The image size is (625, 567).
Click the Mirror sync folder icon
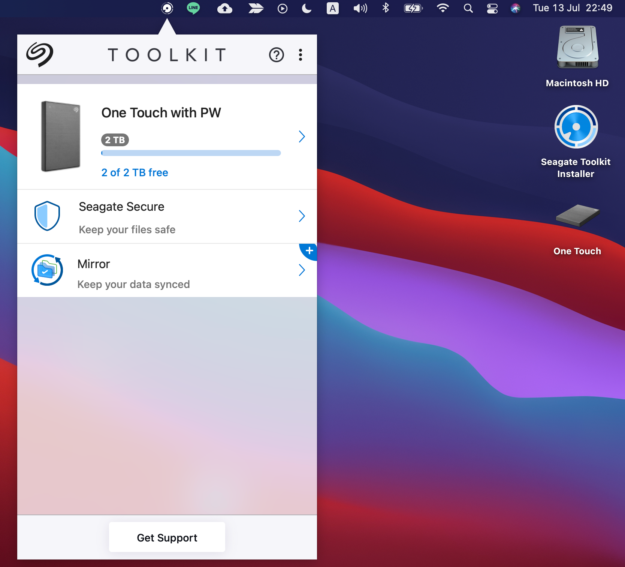tap(47, 270)
